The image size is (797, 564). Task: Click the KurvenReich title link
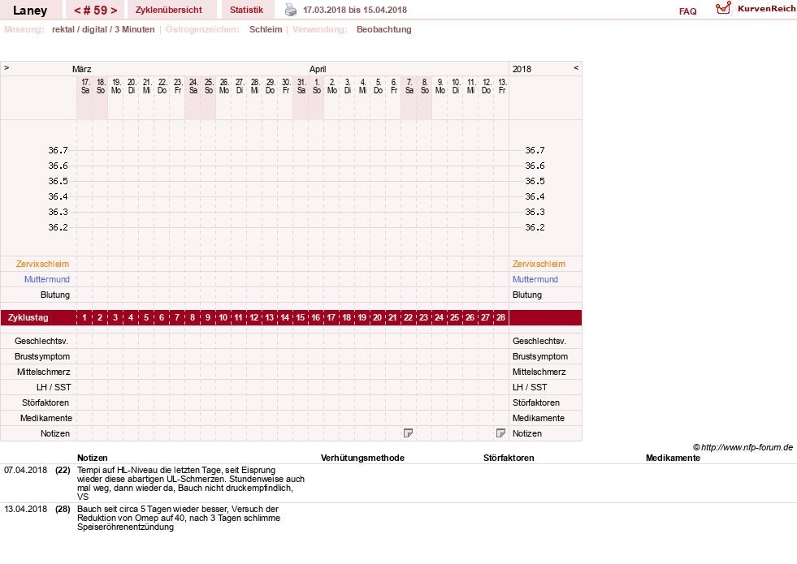(766, 9)
